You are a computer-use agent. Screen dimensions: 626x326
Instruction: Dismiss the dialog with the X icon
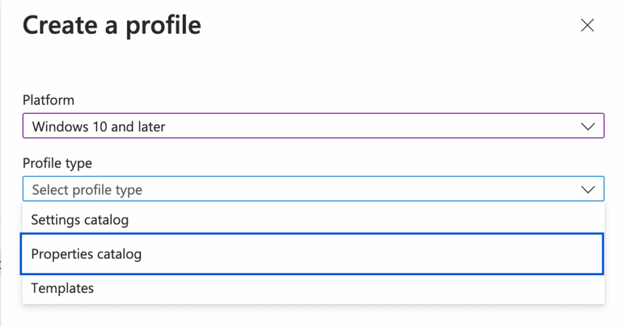(x=587, y=26)
